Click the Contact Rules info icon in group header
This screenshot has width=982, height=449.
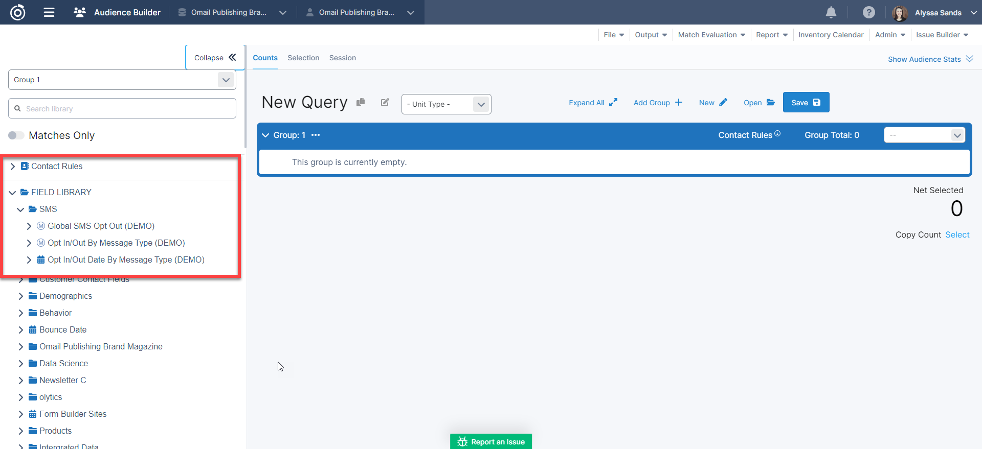coord(777,133)
